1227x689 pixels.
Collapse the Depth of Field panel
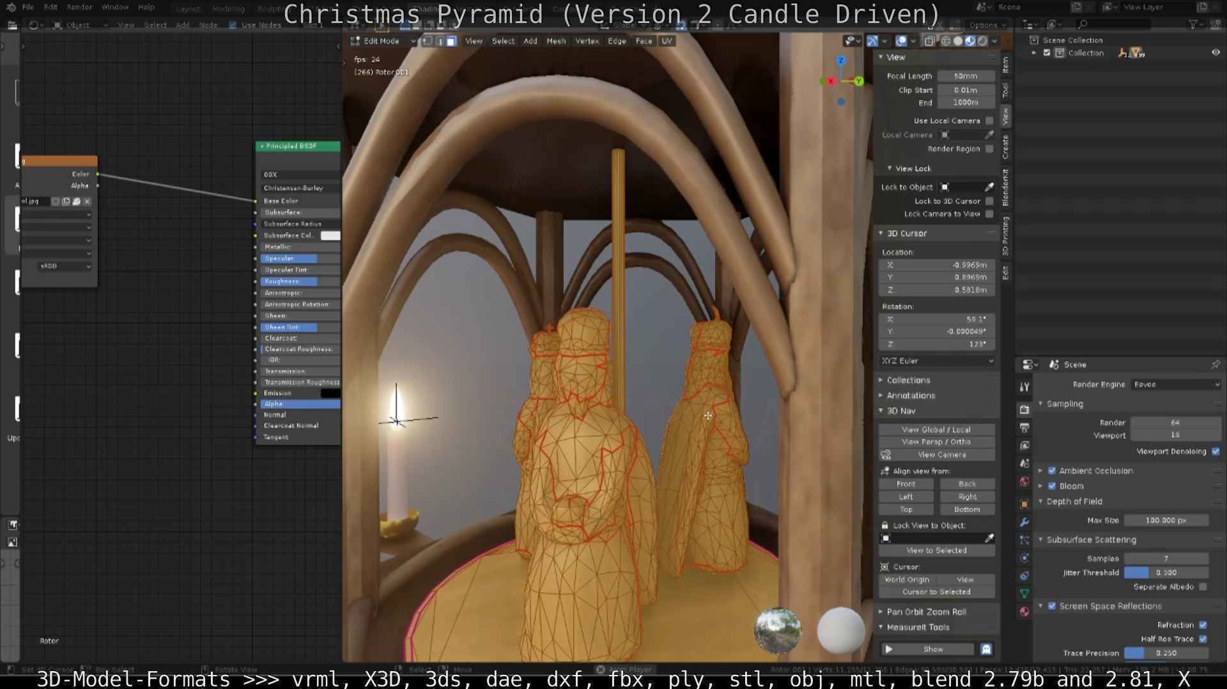(1074, 502)
